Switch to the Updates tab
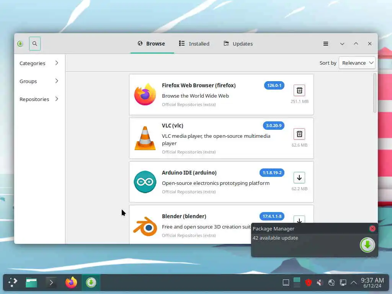 [x=238, y=44]
